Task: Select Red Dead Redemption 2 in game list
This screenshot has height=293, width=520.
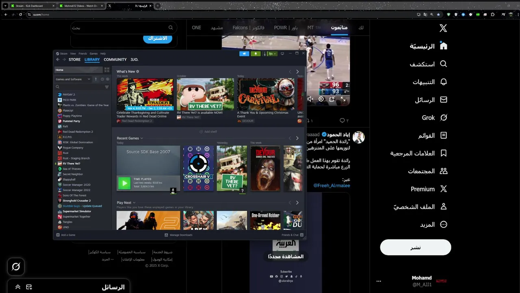Action: 78,132
